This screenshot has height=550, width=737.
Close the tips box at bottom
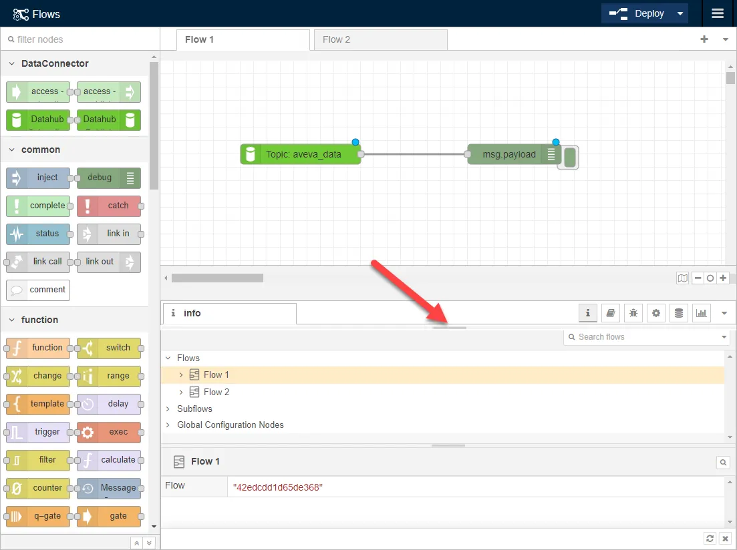pyautogui.click(x=725, y=538)
